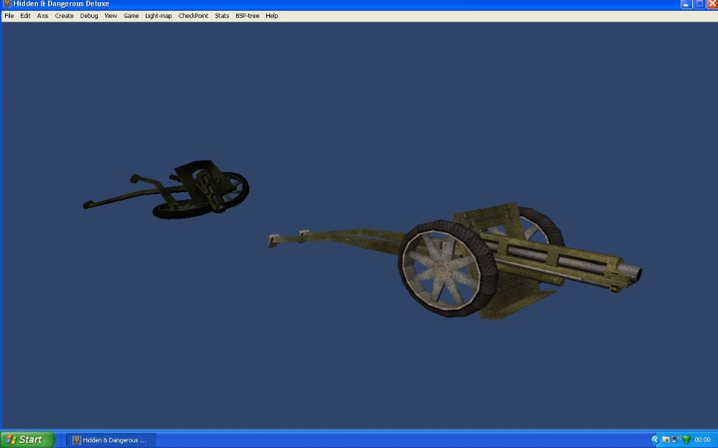This screenshot has width=718, height=448.
Task: Open the File menu
Action: coord(9,16)
